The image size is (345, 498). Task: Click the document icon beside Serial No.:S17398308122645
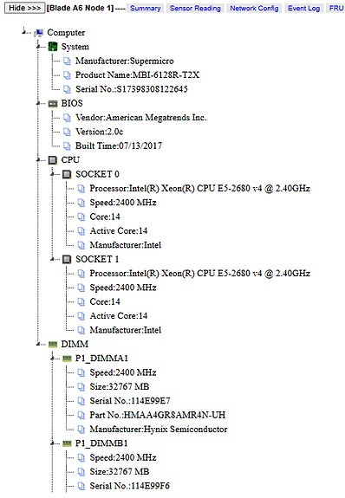[x=67, y=89]
